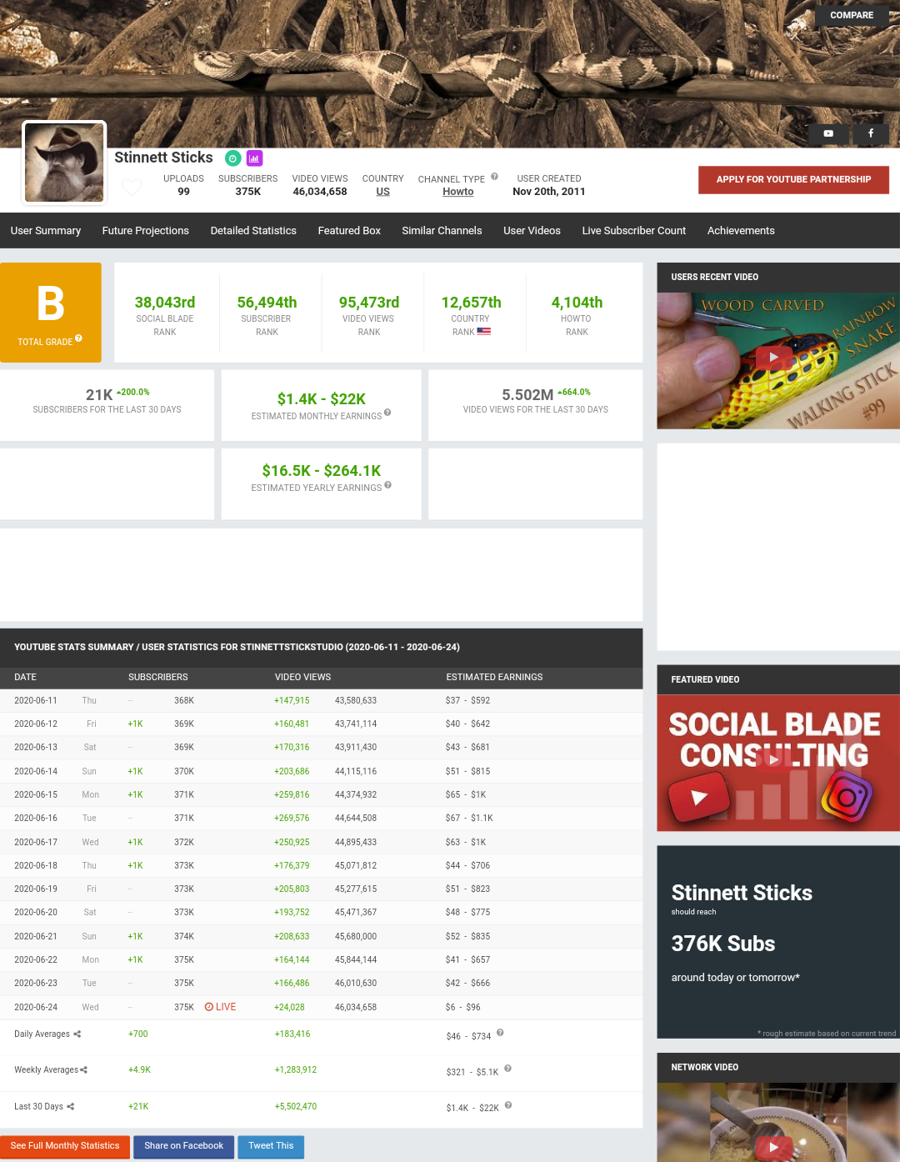Screen dimensions: 900x1162
Task: Go to Live Subscriber Count tab
Action: [x=633, y=231]
